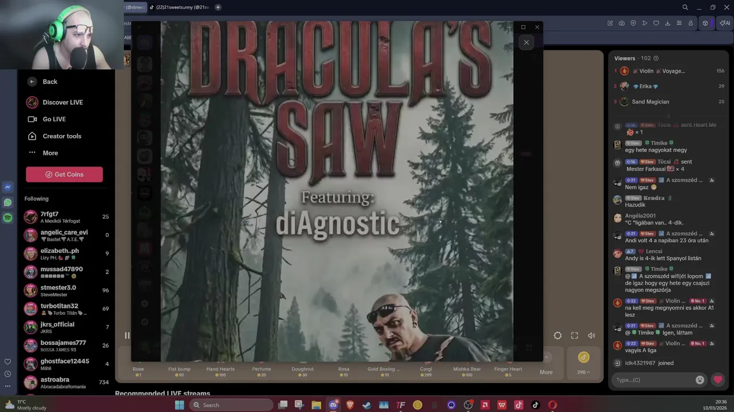
Task: Open the weather widget in the taskbar
Action: (25, 405)
